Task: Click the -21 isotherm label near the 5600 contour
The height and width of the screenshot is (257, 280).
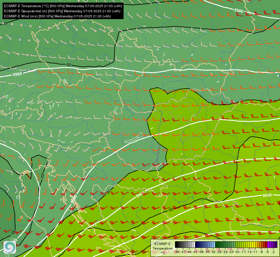Action: pos(108,193)
